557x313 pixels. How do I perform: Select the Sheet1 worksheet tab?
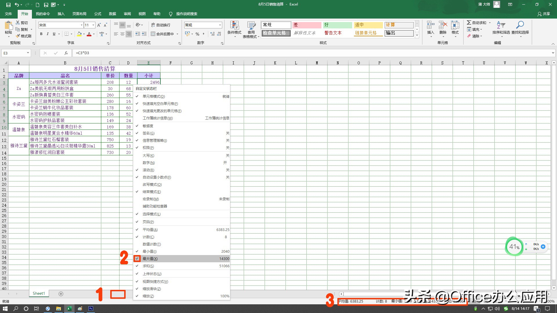pyautogui.click(x=39, y=294)
